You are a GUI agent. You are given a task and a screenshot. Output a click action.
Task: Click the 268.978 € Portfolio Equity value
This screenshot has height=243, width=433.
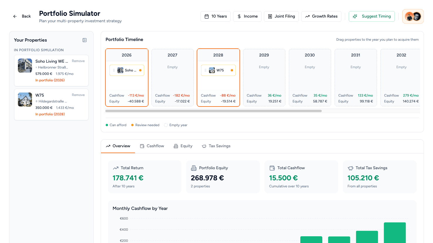pyautogui.click(x=207, y=178)
